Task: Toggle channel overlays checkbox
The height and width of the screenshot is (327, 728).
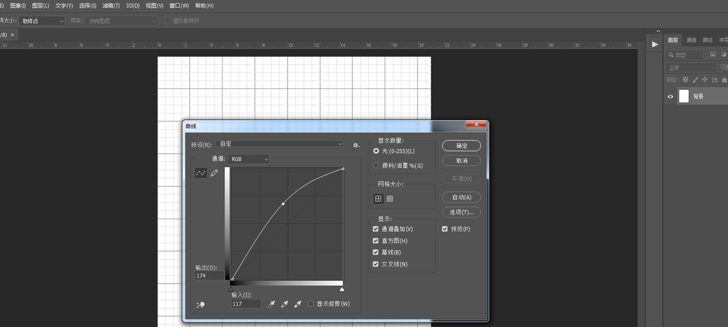Action: tap(376, 229)
